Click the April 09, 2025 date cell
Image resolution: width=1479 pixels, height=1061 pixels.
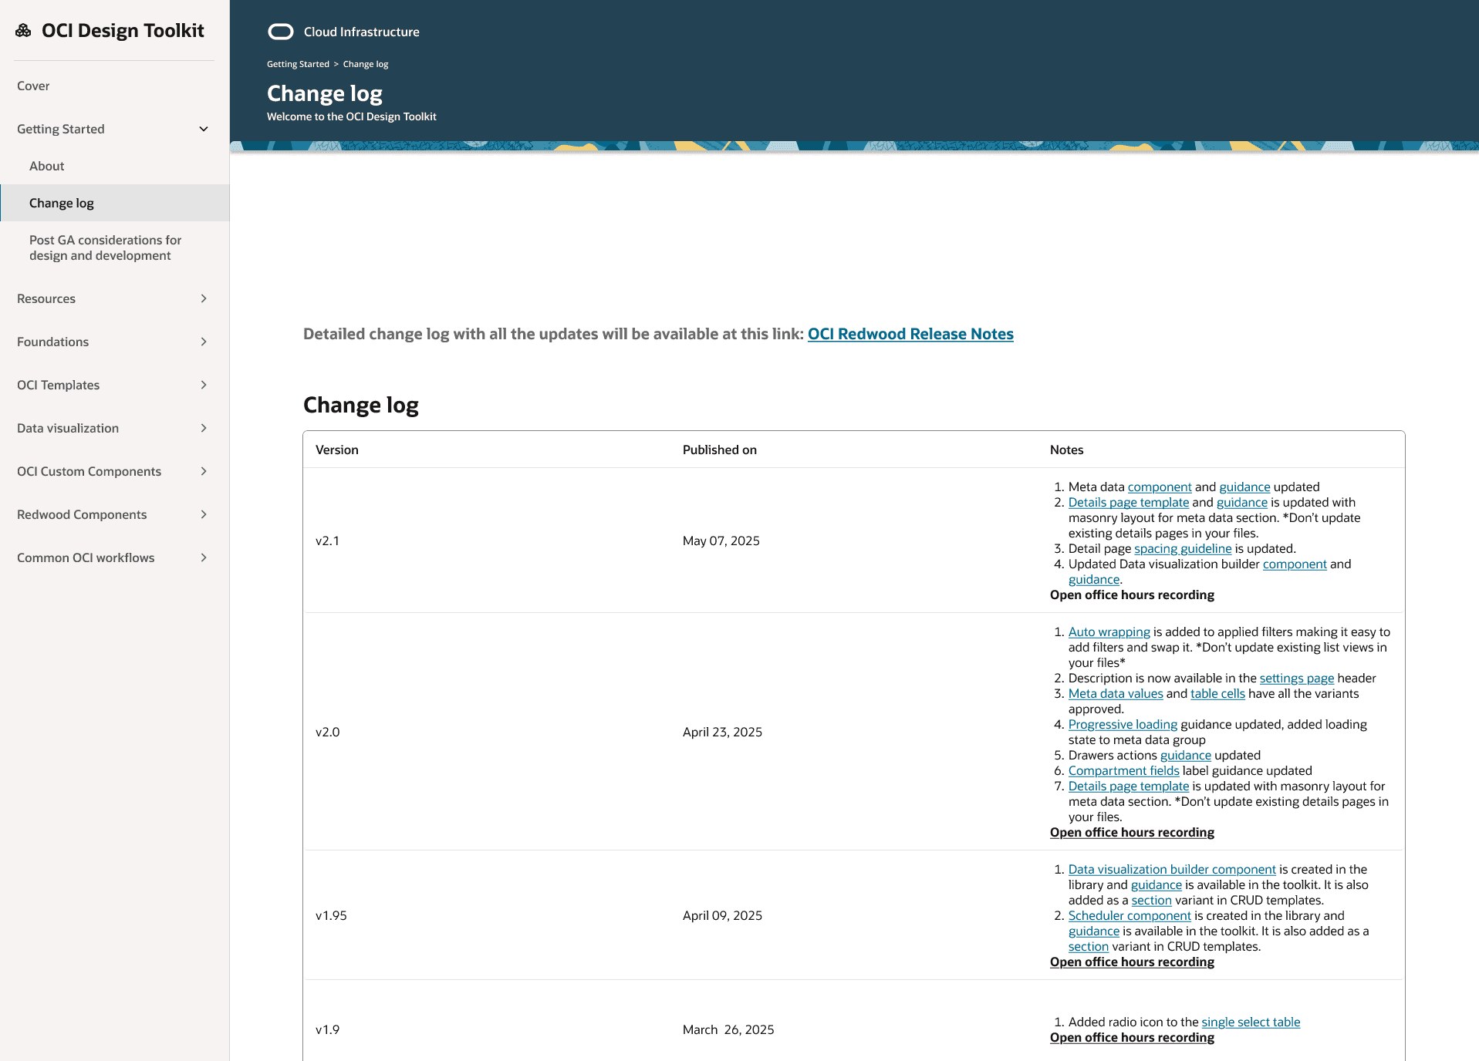(x=722, y=915)
